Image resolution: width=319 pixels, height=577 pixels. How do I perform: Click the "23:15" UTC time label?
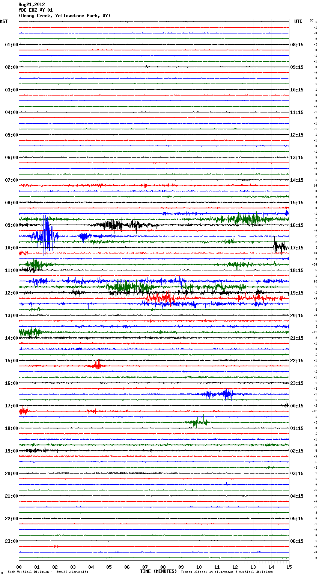(297, 383)
